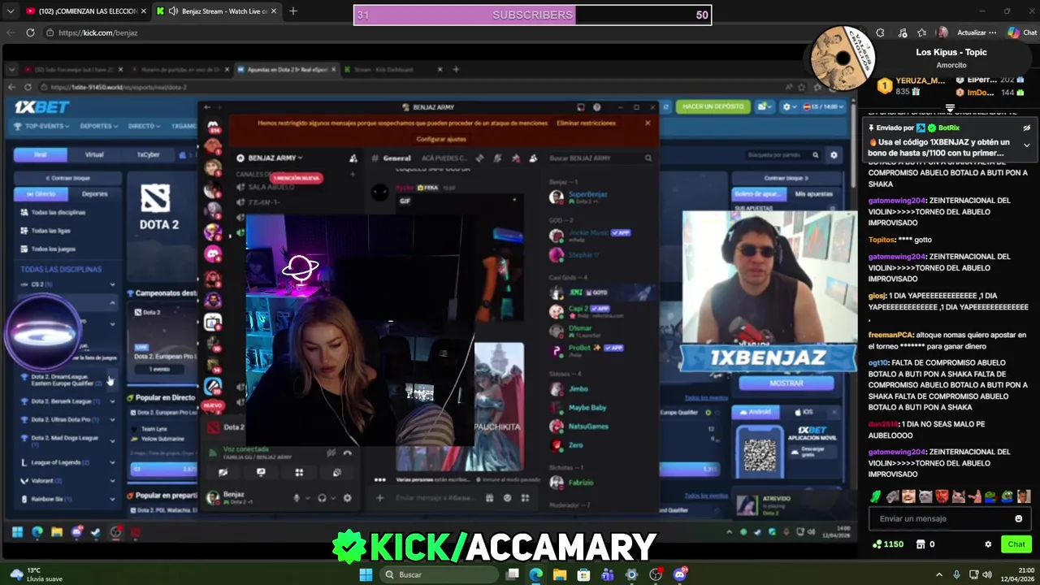This screenshot has width=1040, height=585.
Task: Open browser three-dots menu next to Actualizar
Action: click(992, 32)
